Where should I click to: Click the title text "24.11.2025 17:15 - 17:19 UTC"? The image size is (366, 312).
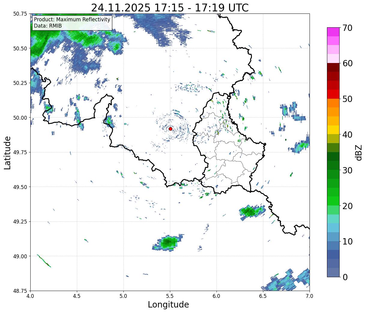coord(170,8)
